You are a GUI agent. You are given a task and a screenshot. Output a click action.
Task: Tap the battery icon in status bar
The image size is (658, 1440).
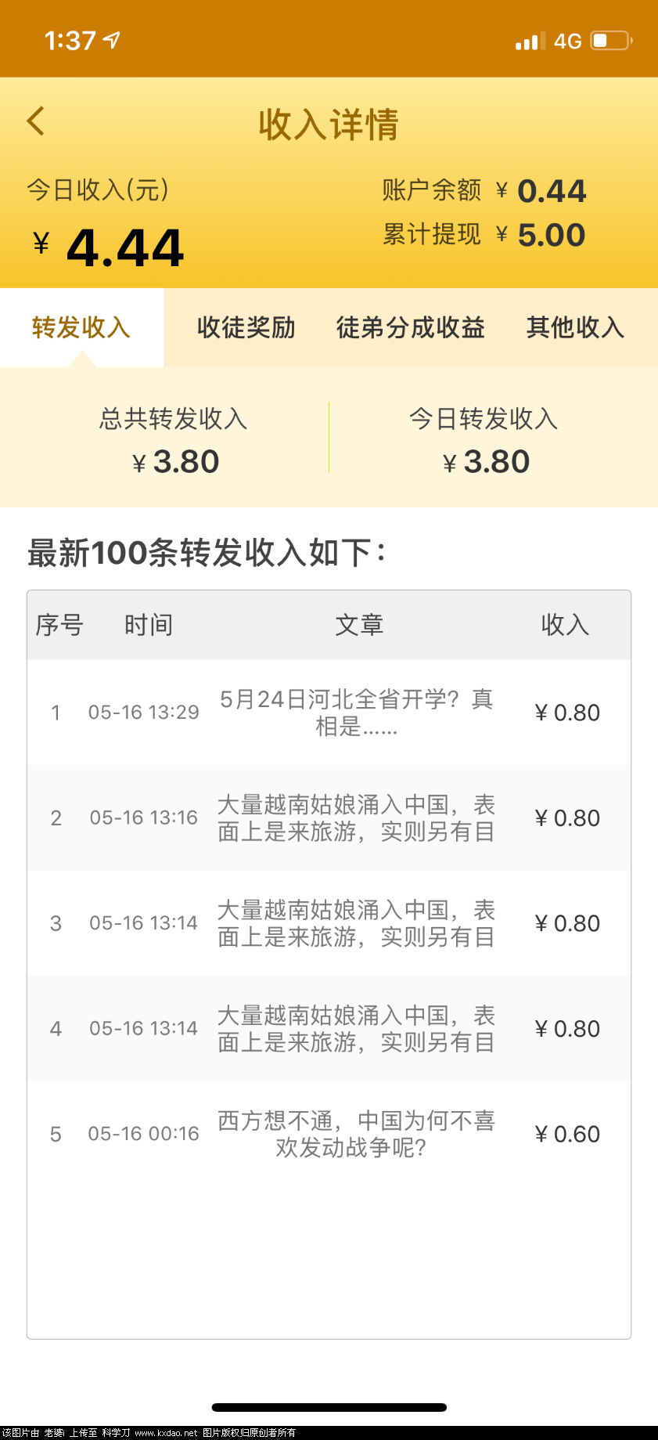tap(611, 41)
